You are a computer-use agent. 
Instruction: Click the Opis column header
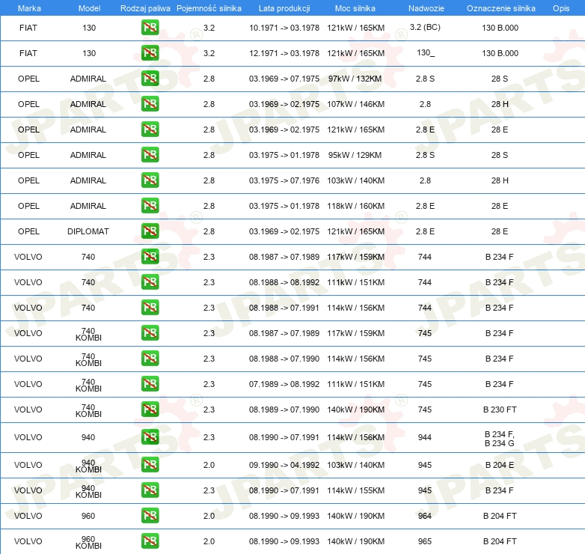pos(561,8)
